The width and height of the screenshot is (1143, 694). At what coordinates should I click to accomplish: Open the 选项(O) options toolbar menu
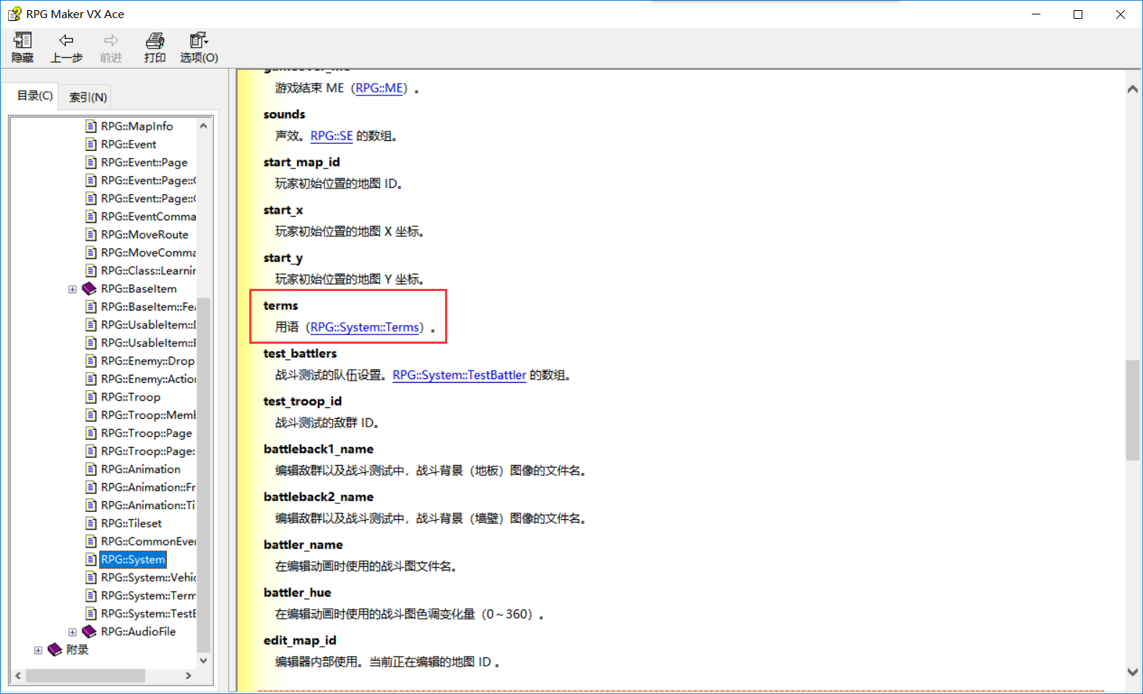pyautogui.click(x=199, y=48)
